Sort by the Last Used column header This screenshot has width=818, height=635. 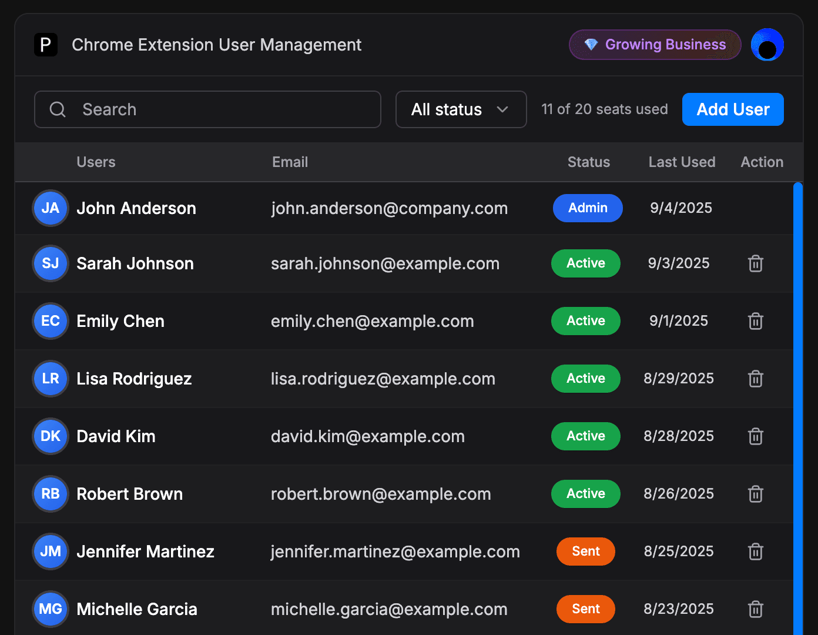coord(682,162)
